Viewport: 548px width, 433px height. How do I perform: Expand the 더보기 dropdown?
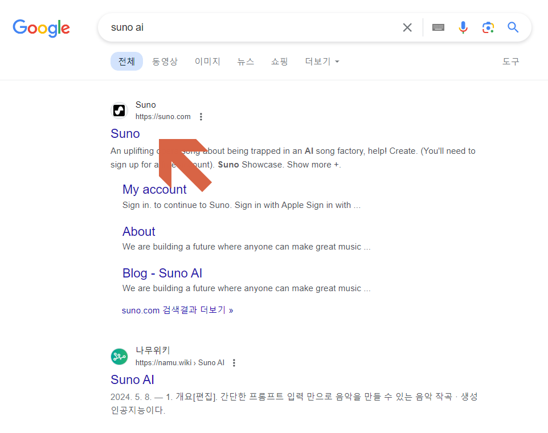pyautogui.click(x=322, y=62)
